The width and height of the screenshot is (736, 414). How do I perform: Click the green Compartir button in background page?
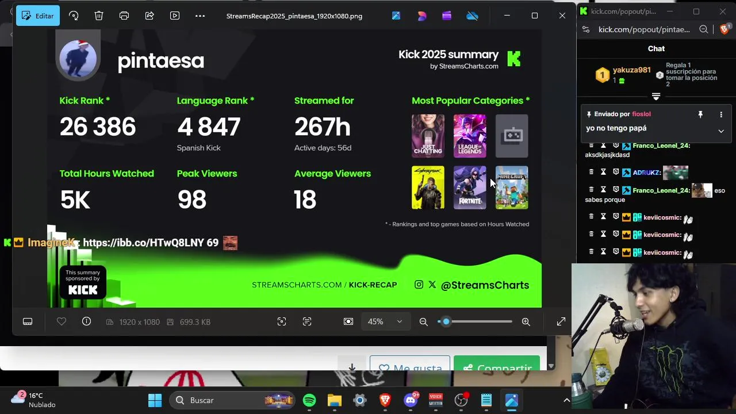[x=497, y=365]
